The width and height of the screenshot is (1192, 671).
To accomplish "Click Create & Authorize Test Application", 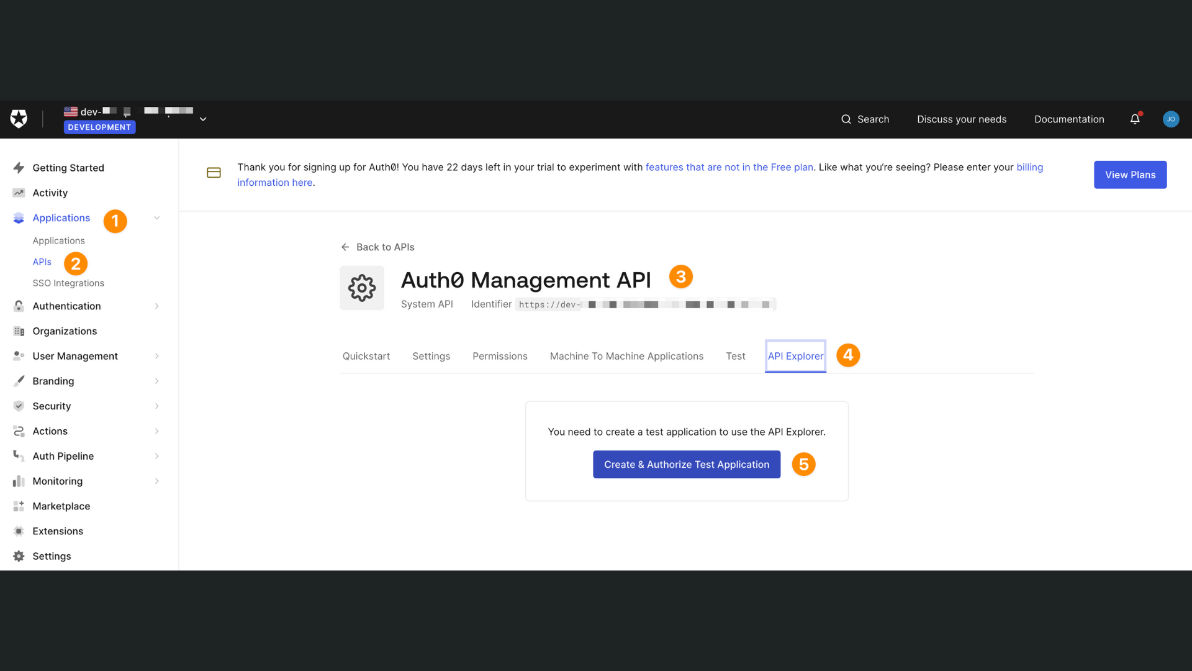I will 686,464.
